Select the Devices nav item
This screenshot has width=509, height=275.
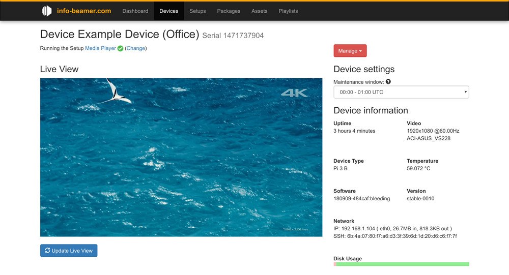168,11
